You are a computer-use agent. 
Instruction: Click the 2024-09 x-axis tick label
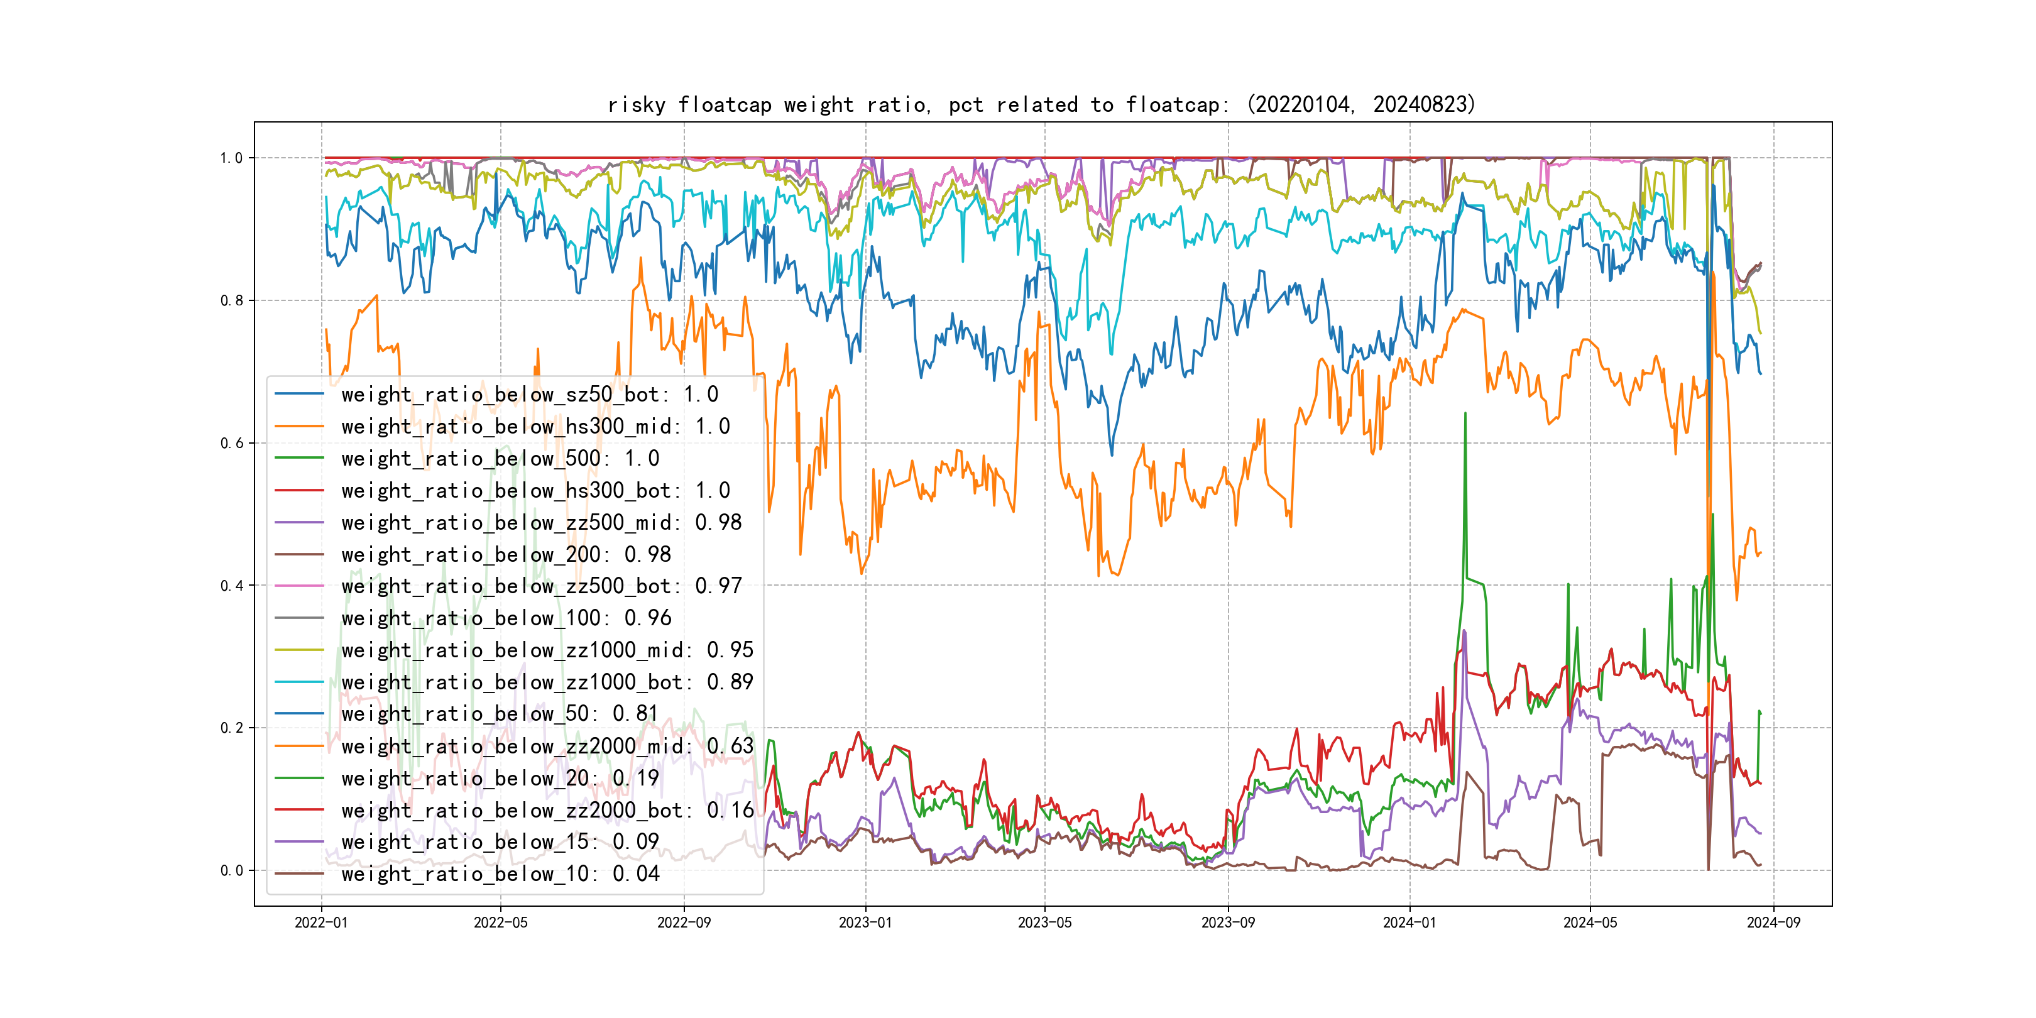(x=1773, y=922)
